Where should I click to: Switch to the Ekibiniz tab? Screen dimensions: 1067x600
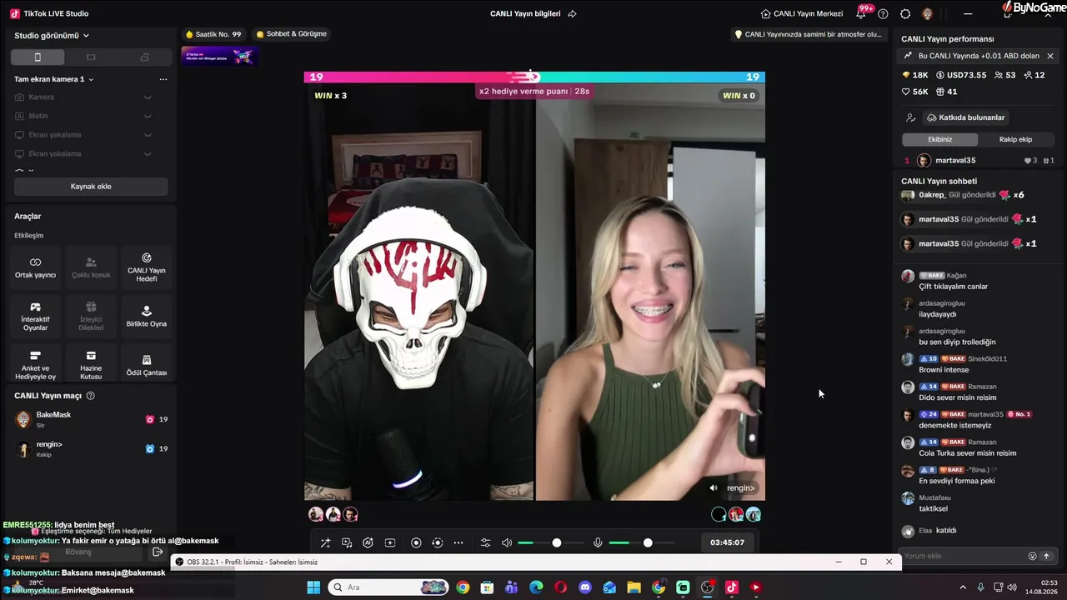click(939, 139)
